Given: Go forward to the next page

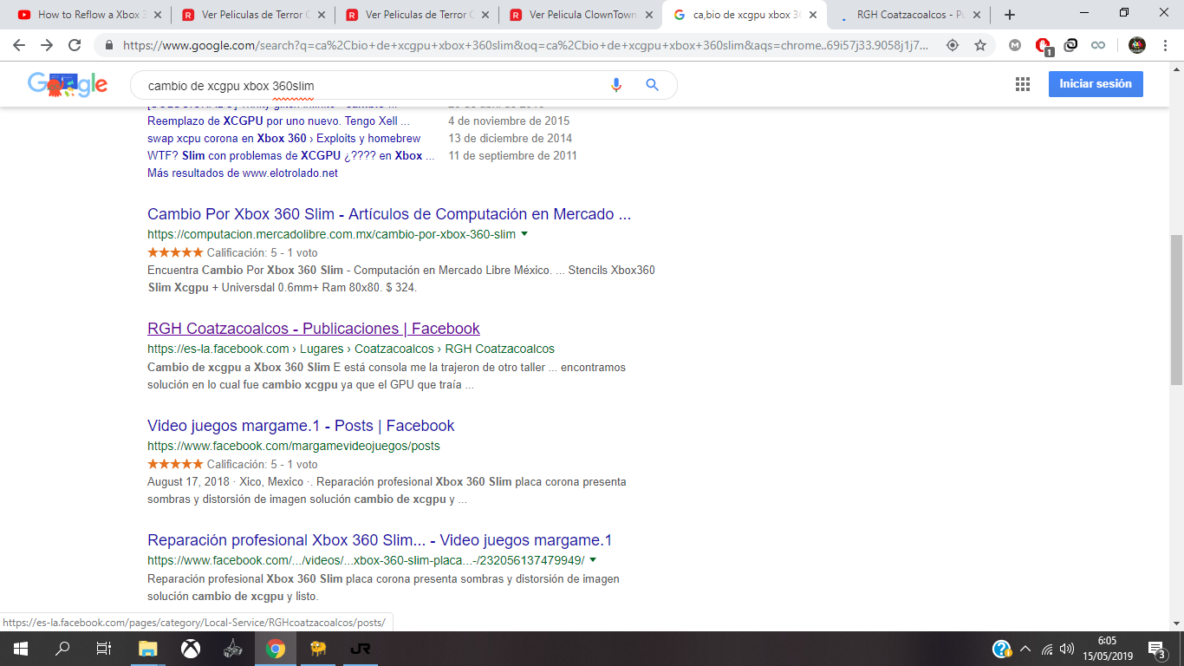Looking at the screenshot, I should (x=47, y=45).
